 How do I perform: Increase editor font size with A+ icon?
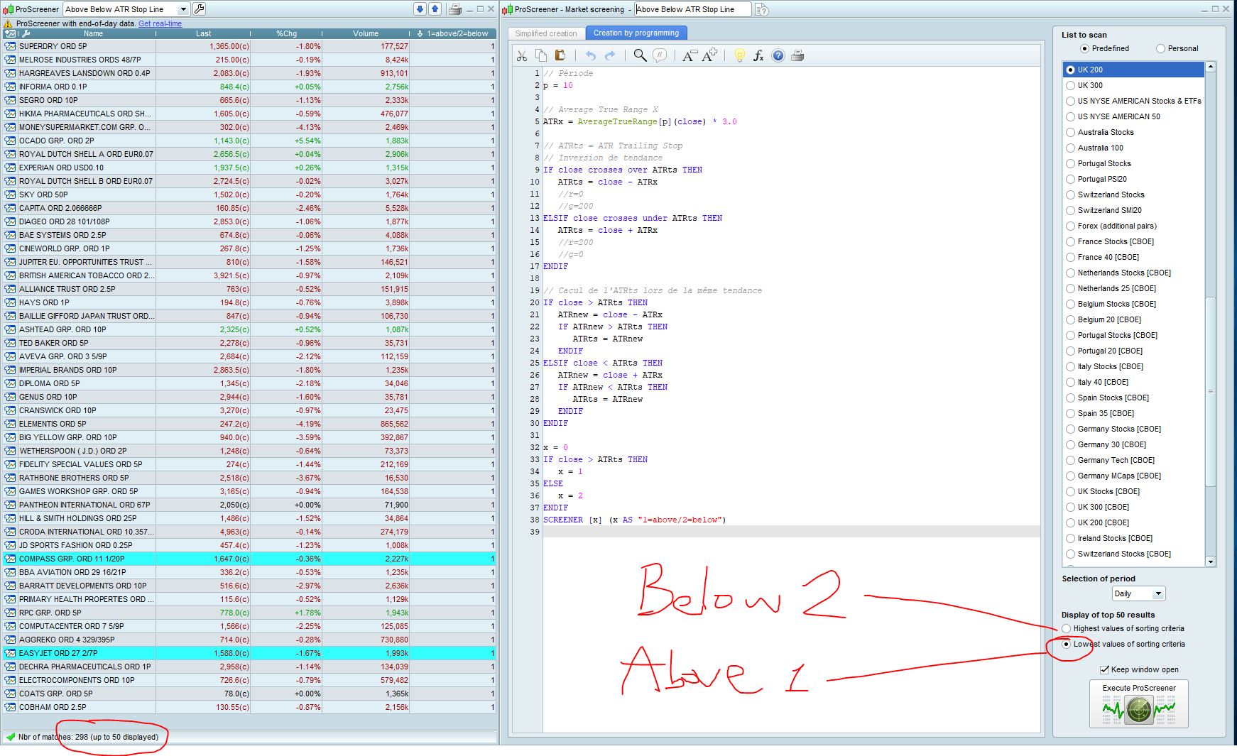[709, 56]
